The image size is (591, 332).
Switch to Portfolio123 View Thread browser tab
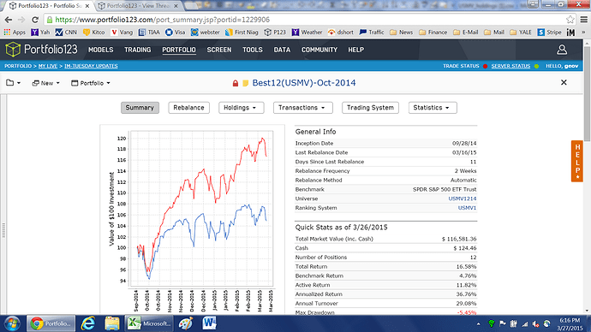pos(139,6)
